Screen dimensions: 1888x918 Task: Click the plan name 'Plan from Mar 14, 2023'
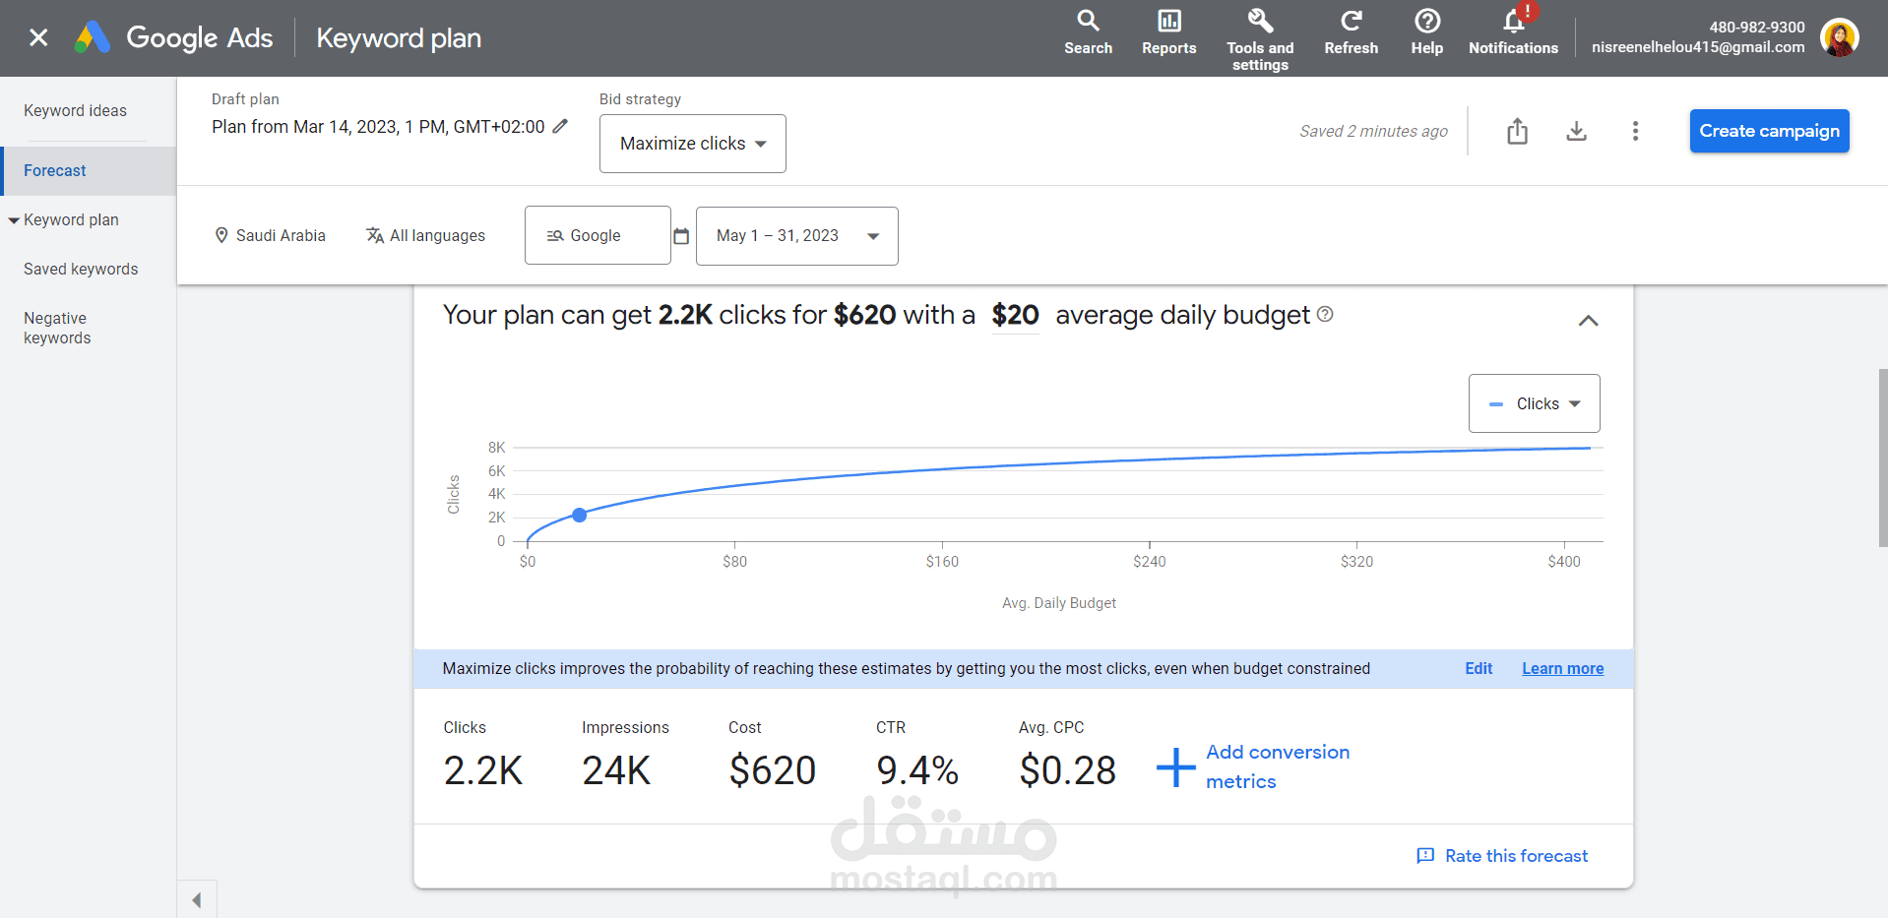(x=378, y=127)
